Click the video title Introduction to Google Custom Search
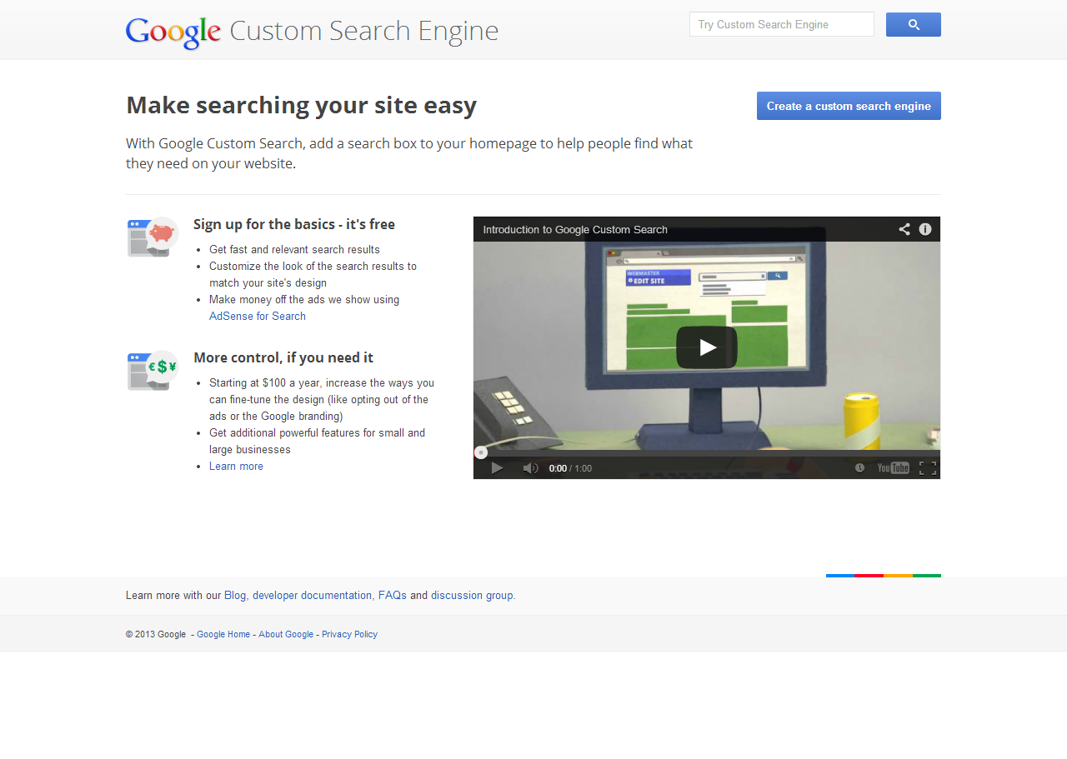Image resolution: width=1067 pixels, height=759 pixels. pos(575,230)
